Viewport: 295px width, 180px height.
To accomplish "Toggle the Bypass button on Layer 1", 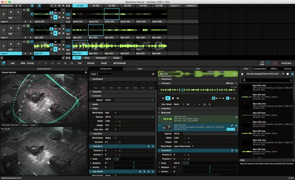I will tap(11, 43).
